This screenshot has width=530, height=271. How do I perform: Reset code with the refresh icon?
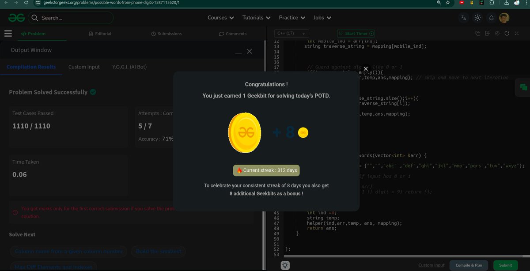point(507,34)
